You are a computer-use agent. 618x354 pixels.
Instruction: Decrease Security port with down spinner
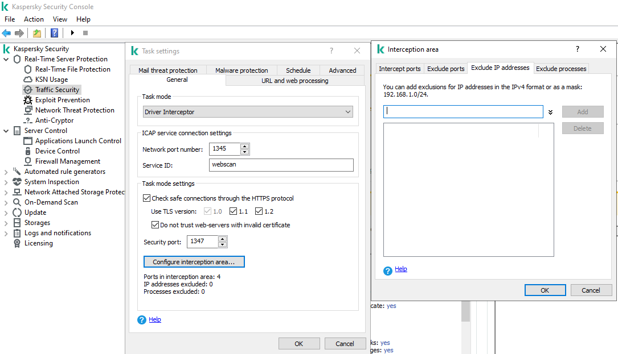[x=222, y=245]
